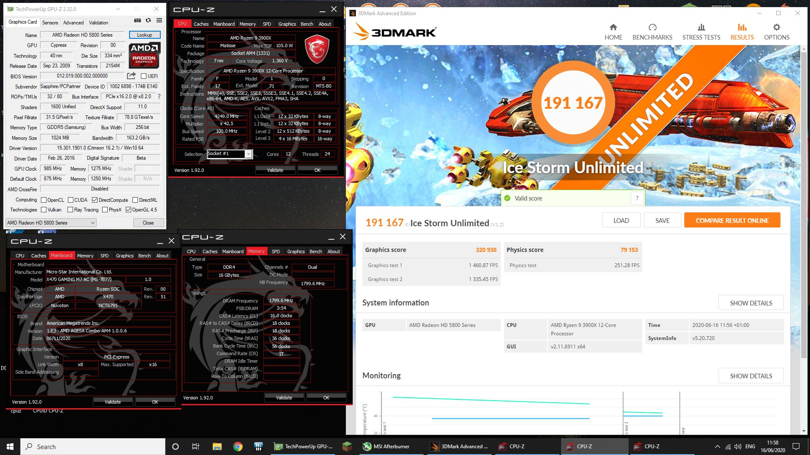
Task: Click the DRAM Frequency 1799.6 MHz value
Action: point(281,301)
